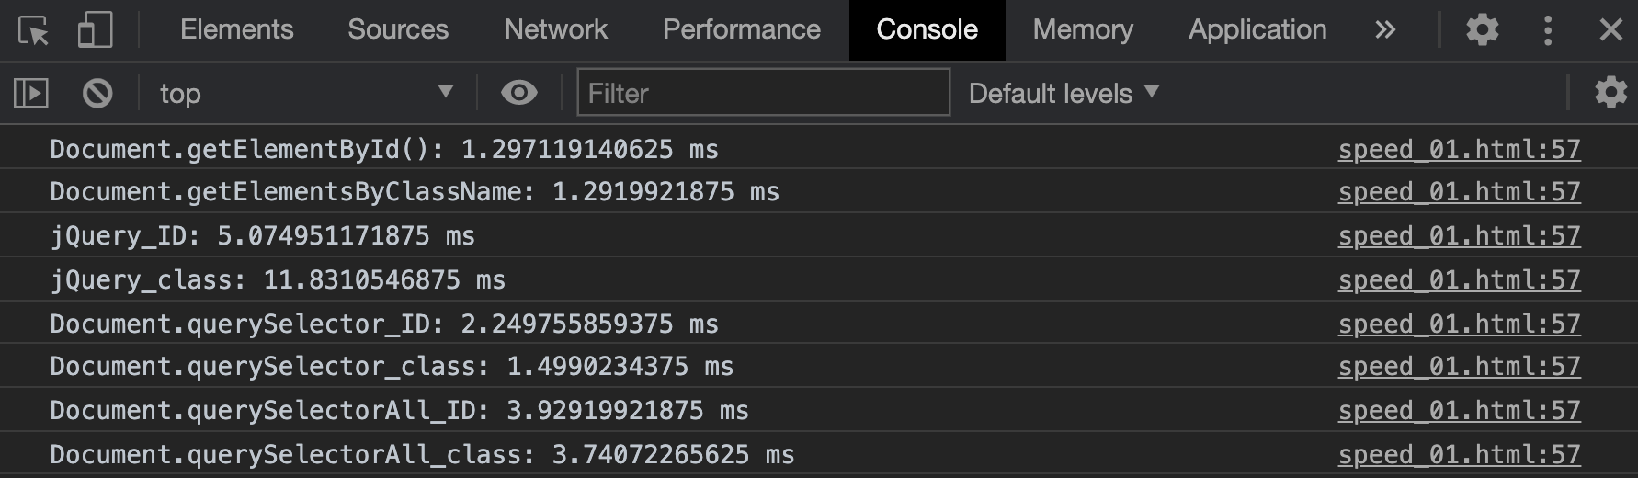
Task: Show the console sidebar panel icon
Action: tap(31, 93)
